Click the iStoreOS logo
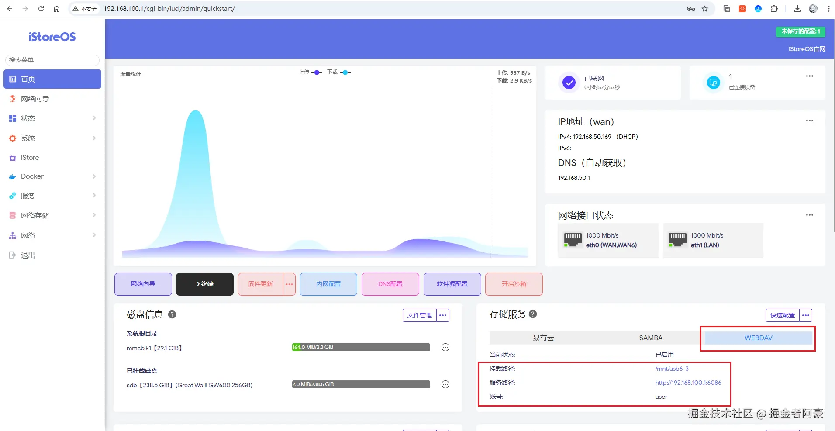The height and width of the screenshot is (431, 835). (x=52, y=37)
